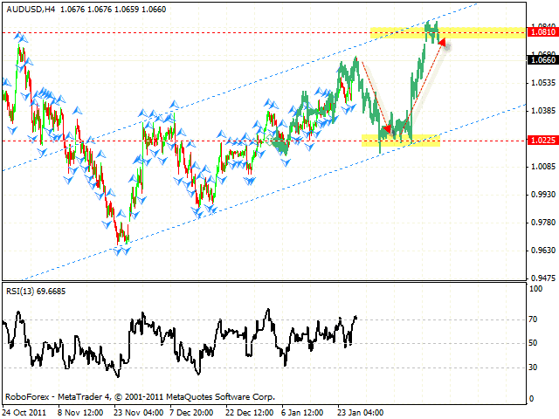
Task: Click the 1.0385 price axis label
Action: pos(542,111)
